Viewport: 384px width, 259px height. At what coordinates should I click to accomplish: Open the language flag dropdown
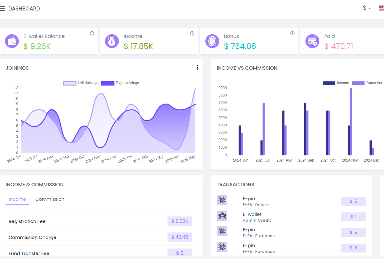(381, 8)
